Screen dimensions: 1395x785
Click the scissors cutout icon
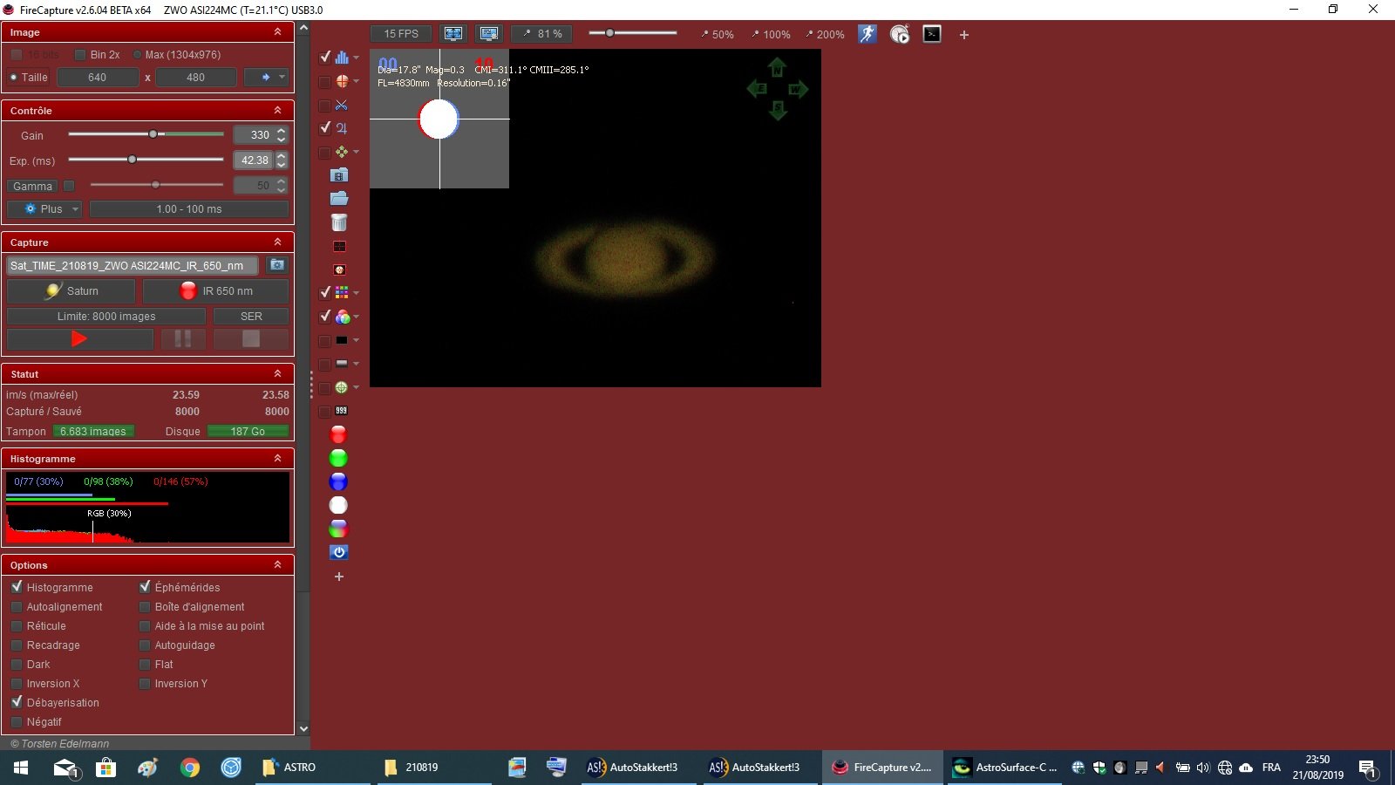342,105
